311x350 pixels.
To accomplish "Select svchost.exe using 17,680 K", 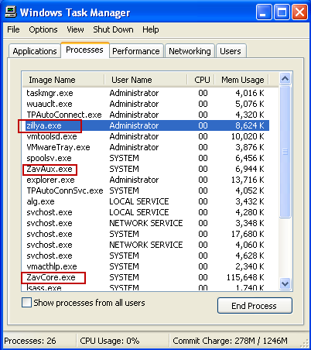I will pos(145,234).
